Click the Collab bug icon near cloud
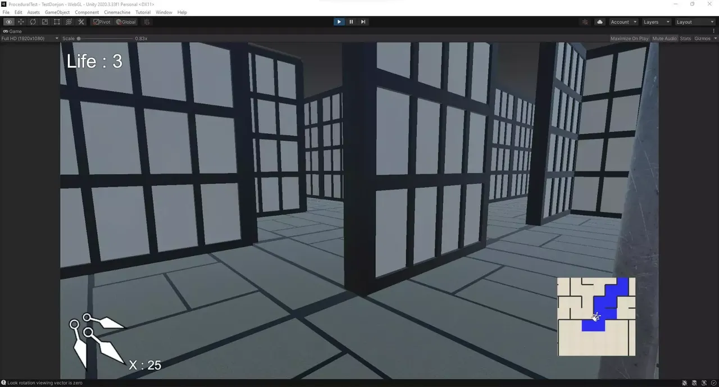The image size is (719, 387). coord(585,22)
